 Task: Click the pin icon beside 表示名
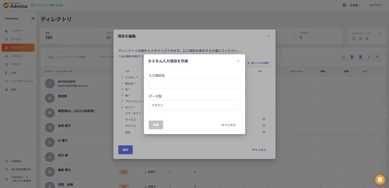click(122, 84)
